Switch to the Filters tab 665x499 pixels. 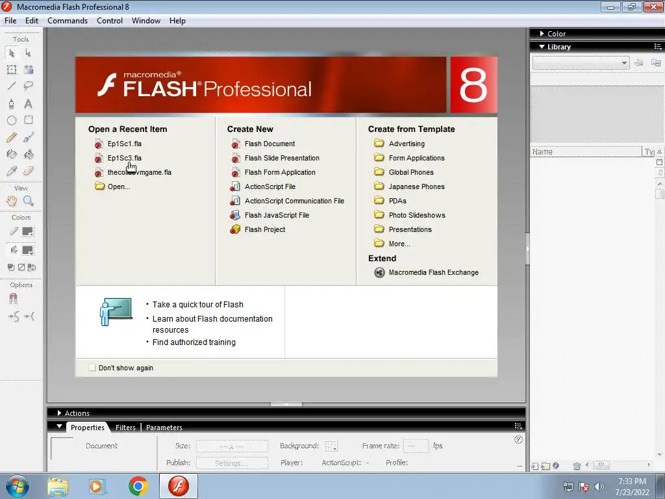click(x=125, y=428)
